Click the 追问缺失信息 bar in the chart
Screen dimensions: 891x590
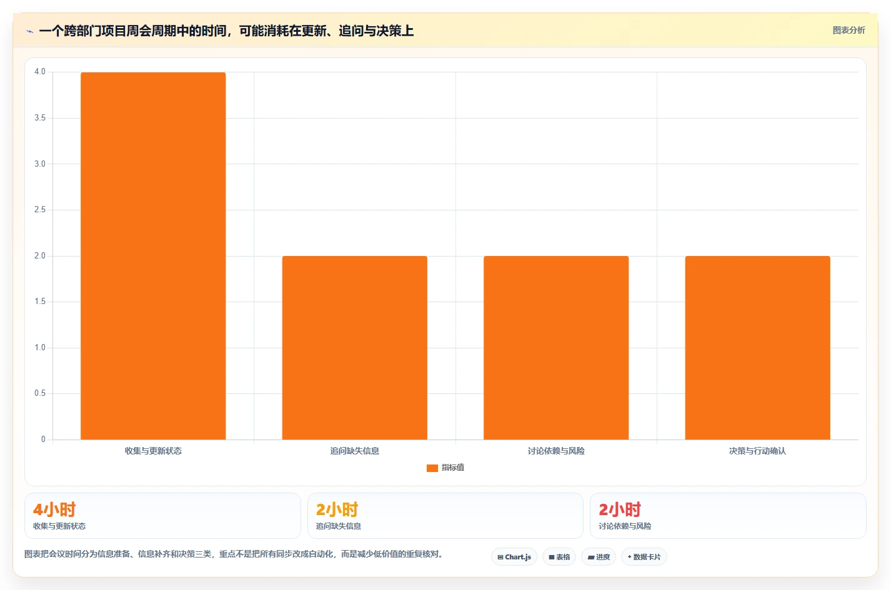355,348
